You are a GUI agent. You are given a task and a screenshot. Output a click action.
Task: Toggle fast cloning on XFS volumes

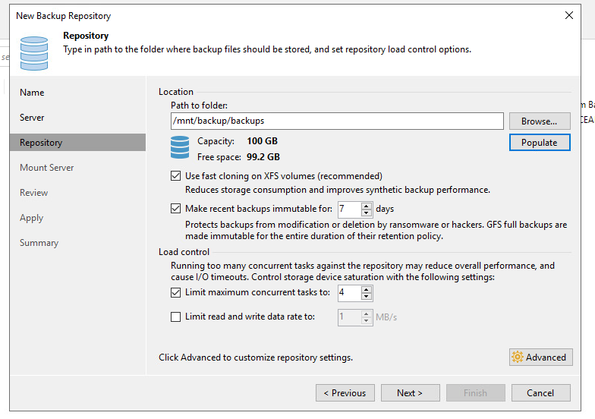(x=176, y=176)
